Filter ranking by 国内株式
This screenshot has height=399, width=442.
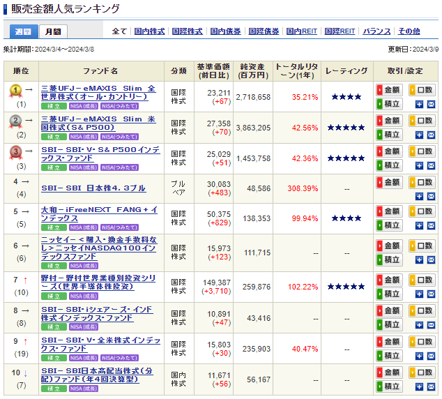149,31
